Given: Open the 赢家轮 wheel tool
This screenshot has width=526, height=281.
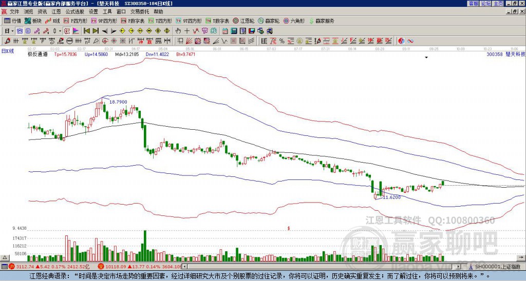Looking at the screenshot, I should [x=269, y=21].
